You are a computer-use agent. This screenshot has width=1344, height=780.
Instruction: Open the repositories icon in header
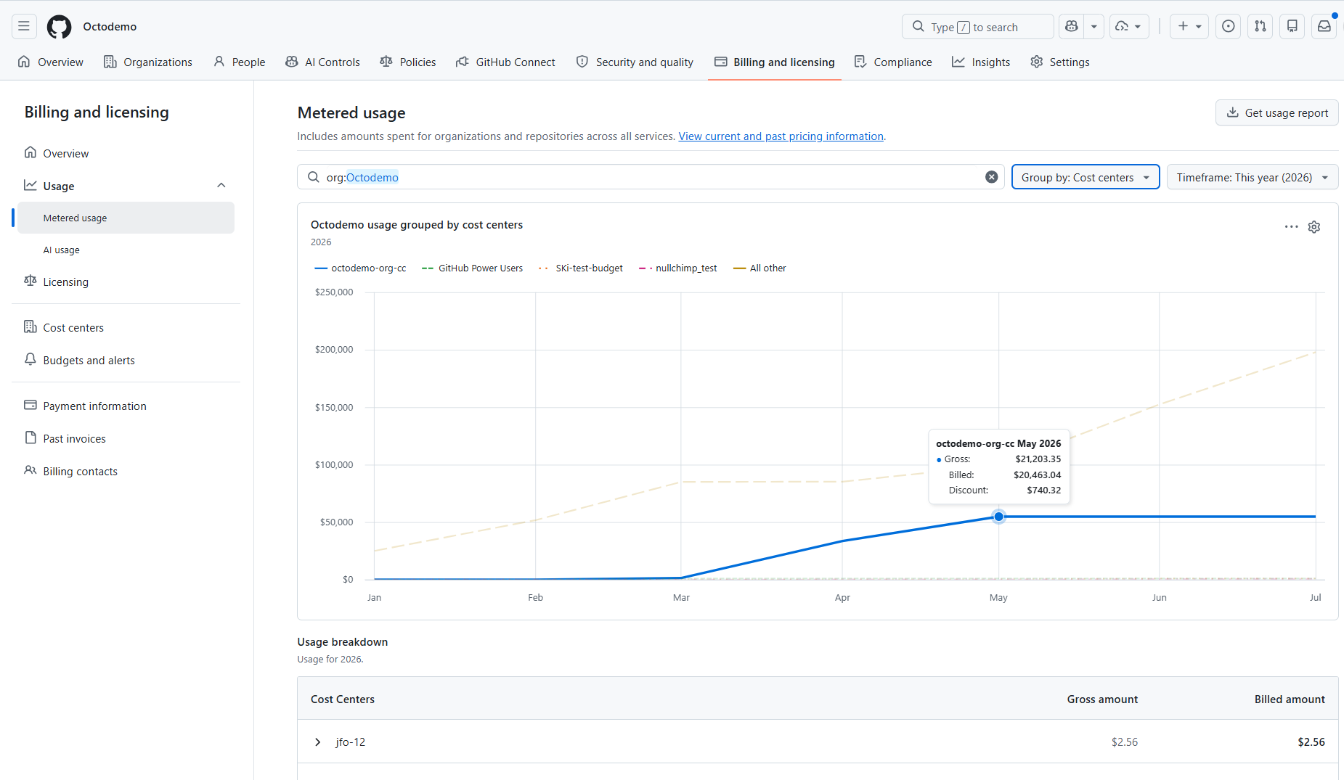coord(1292,27)
